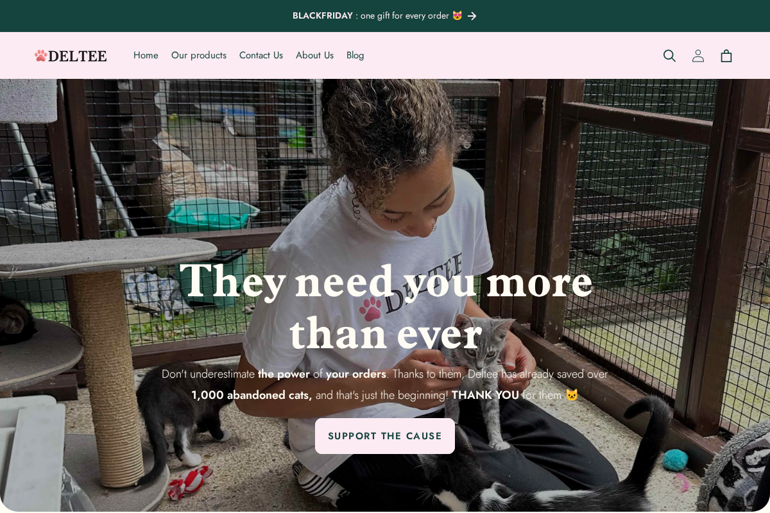The image size is (770, 513).
Task: Click the "They need you more than ever" heading
Action: tap(386, 307)
